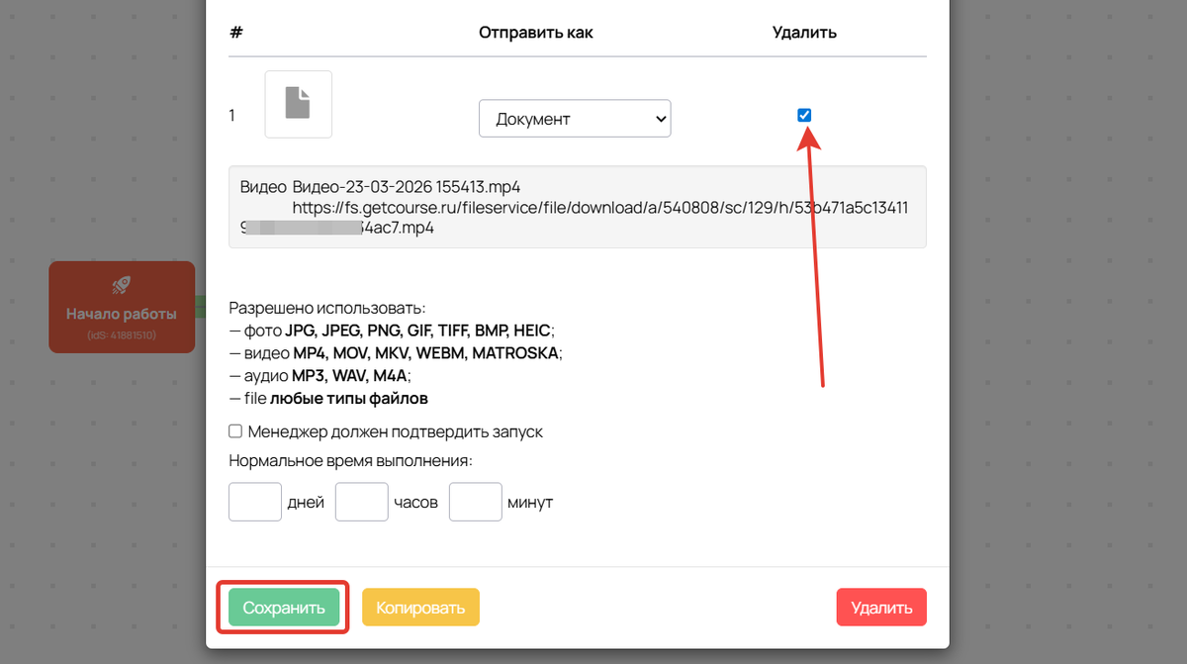1187x664 pixels.
Task: Click row number 1 in file table
Action: 232,116
